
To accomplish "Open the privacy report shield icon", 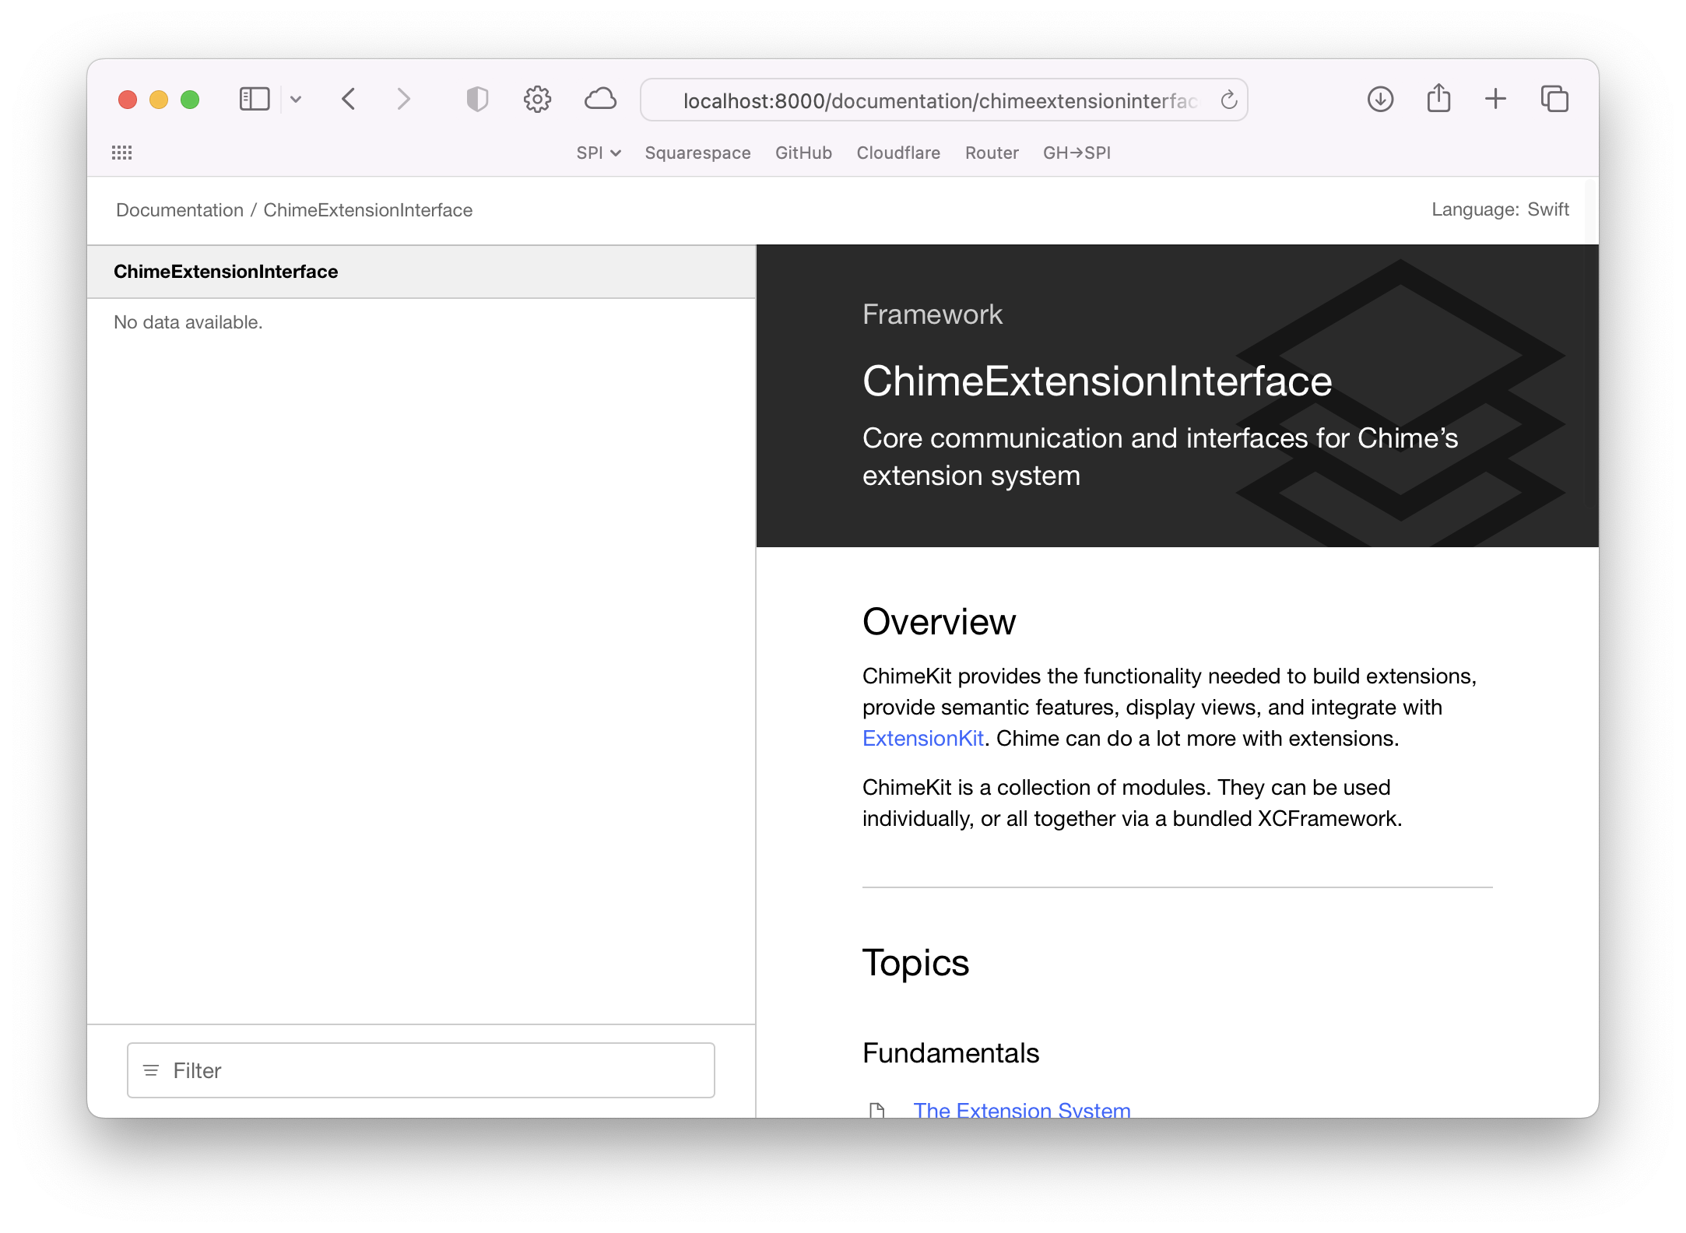I will (477, 99).
